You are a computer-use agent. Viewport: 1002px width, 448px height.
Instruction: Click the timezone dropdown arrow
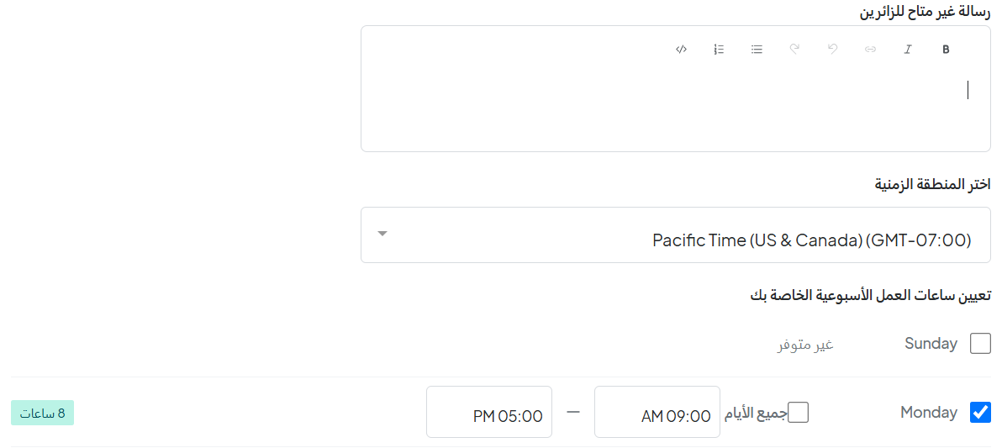pos(382,234)
